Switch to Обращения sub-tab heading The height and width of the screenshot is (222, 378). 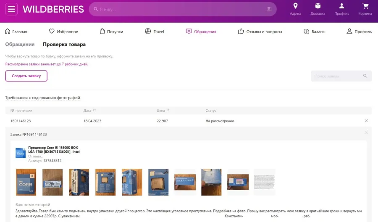(20, 44)
